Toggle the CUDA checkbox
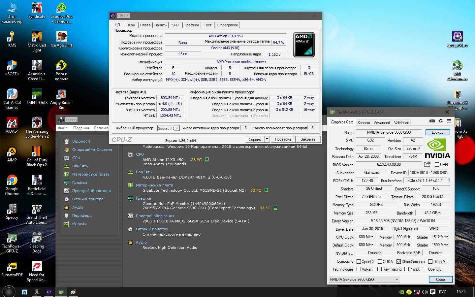The image size is (475, 297). (380, 261)
